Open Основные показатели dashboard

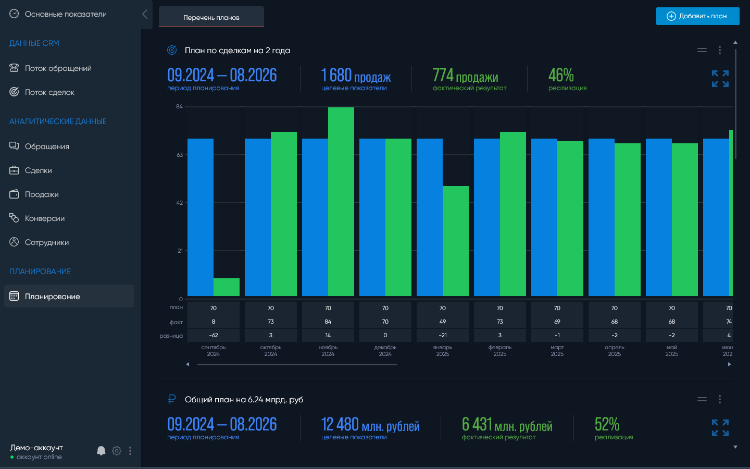pos(66,14)
